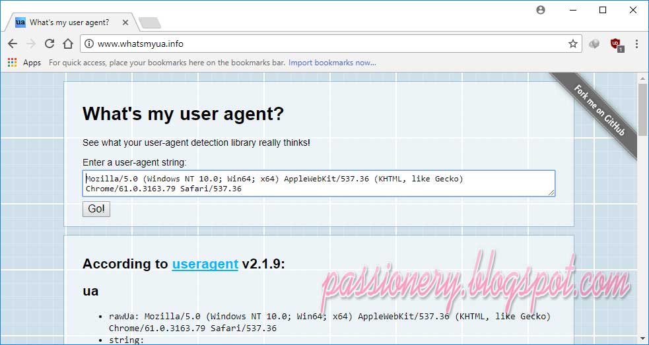Open the uBlock Origin extension
649x345 pixels.
(617, 44)
